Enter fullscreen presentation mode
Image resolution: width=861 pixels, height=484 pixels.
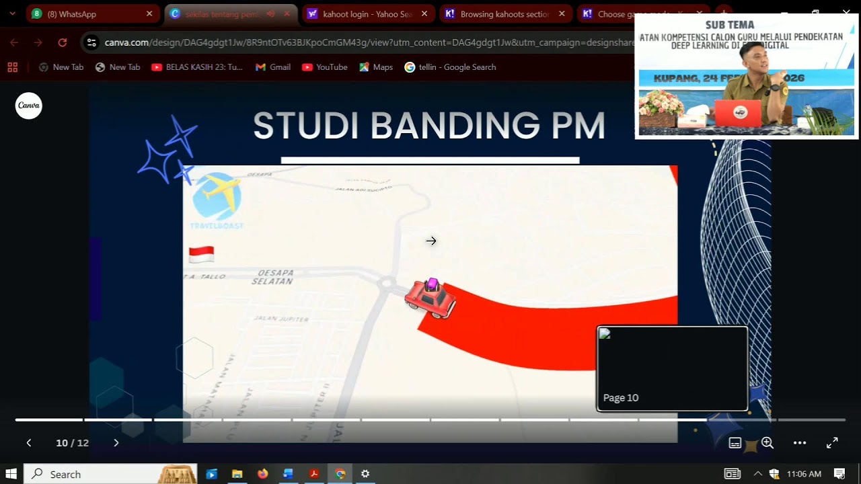pyautogui.click(x=832, y=443)
